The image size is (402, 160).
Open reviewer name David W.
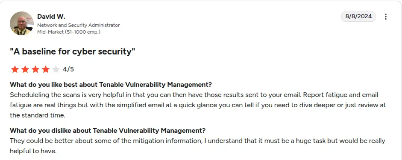tap(51, 17)
